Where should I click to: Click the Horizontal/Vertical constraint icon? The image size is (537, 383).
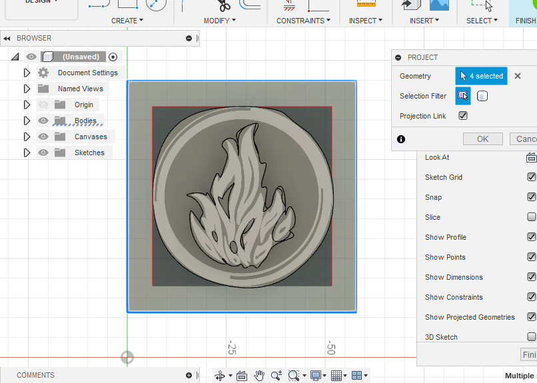click(x=289, y=5)
